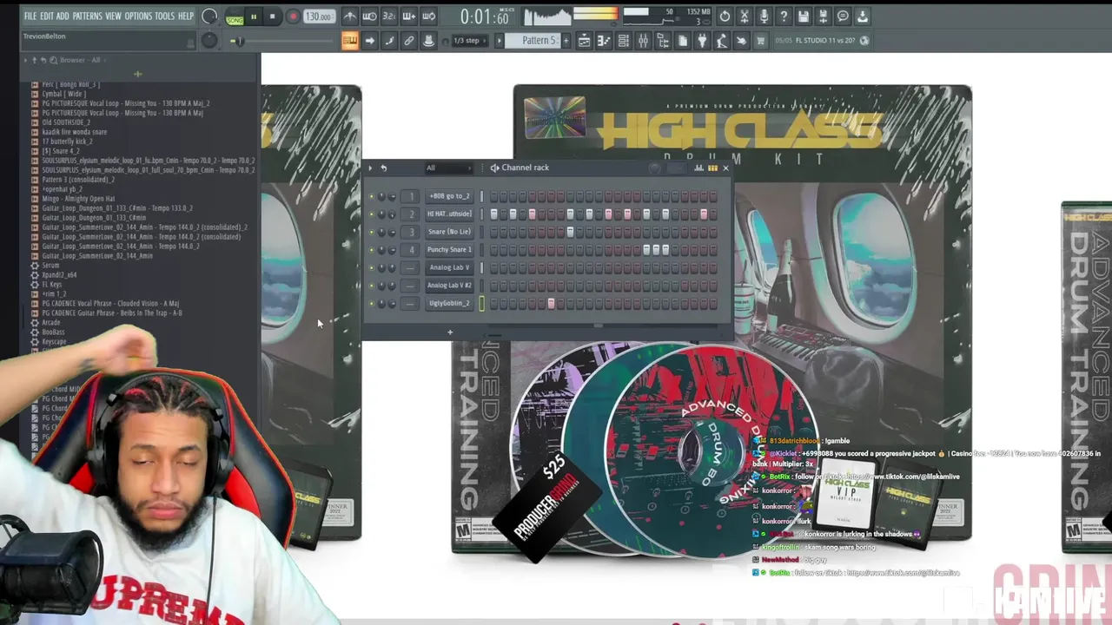Click the download/export icon
The height and width of the screenshot is (625, 1112).
863,16
